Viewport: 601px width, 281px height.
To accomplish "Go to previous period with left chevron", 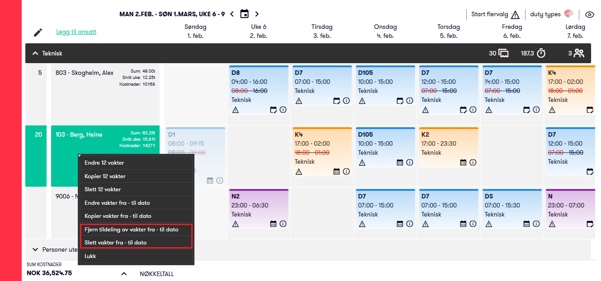I will coord(232,14).
